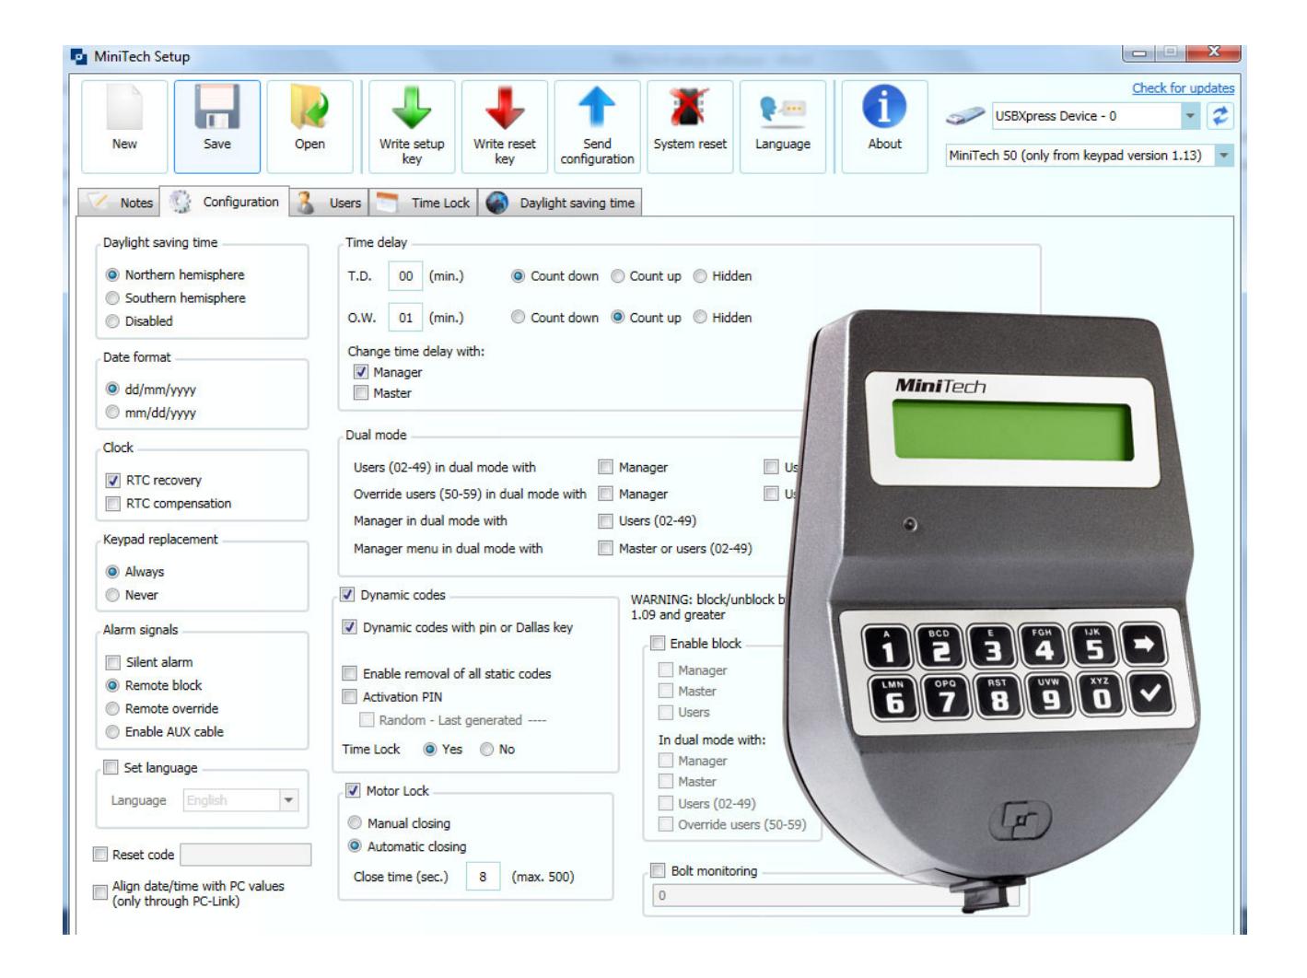This screenshot has height=978, width=1307.
Task: Toggle Manager under Change time delay with
Action: pos(361,372)
